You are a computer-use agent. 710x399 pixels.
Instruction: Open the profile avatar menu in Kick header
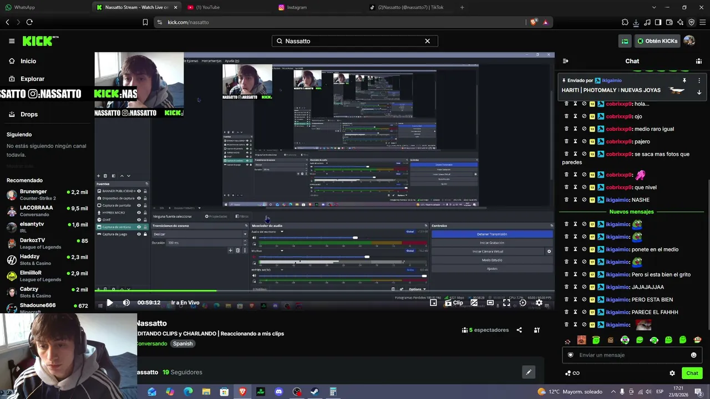[689, 41]
